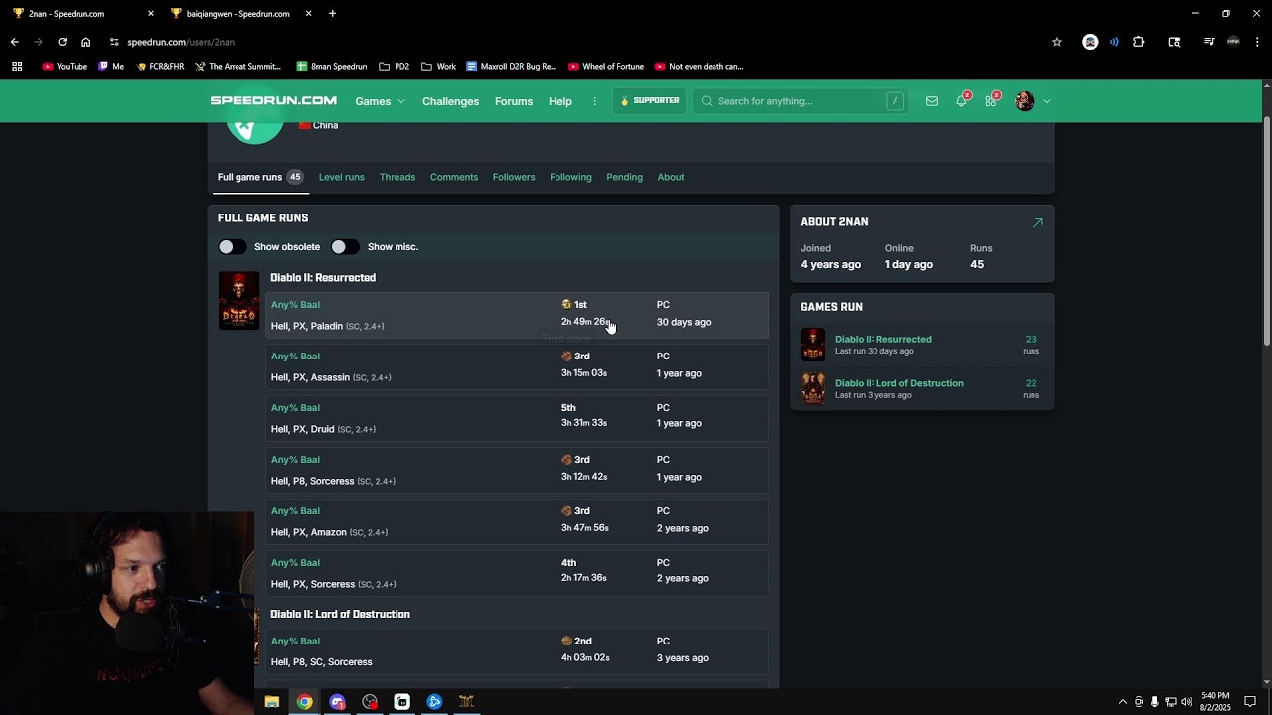
Task: Open the notifications bell icon
Action: pyautogui.click(x=961, y=101)
